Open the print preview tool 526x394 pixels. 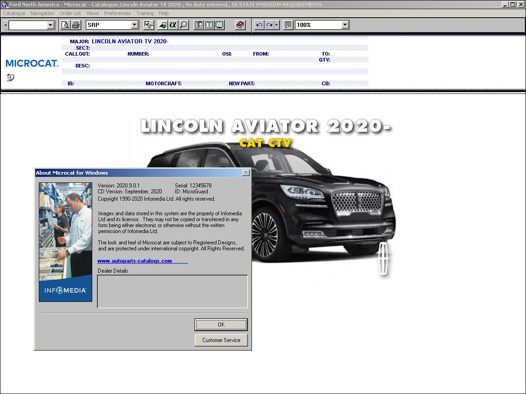point(64,25)
